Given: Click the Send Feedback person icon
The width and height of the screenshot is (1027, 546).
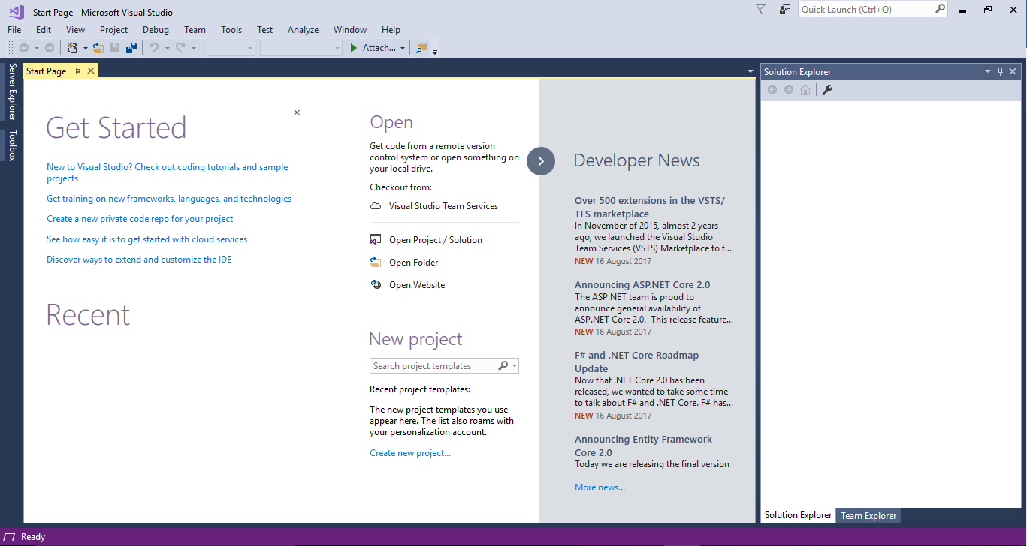Looking at the screenshot, I should coord(784,9).
